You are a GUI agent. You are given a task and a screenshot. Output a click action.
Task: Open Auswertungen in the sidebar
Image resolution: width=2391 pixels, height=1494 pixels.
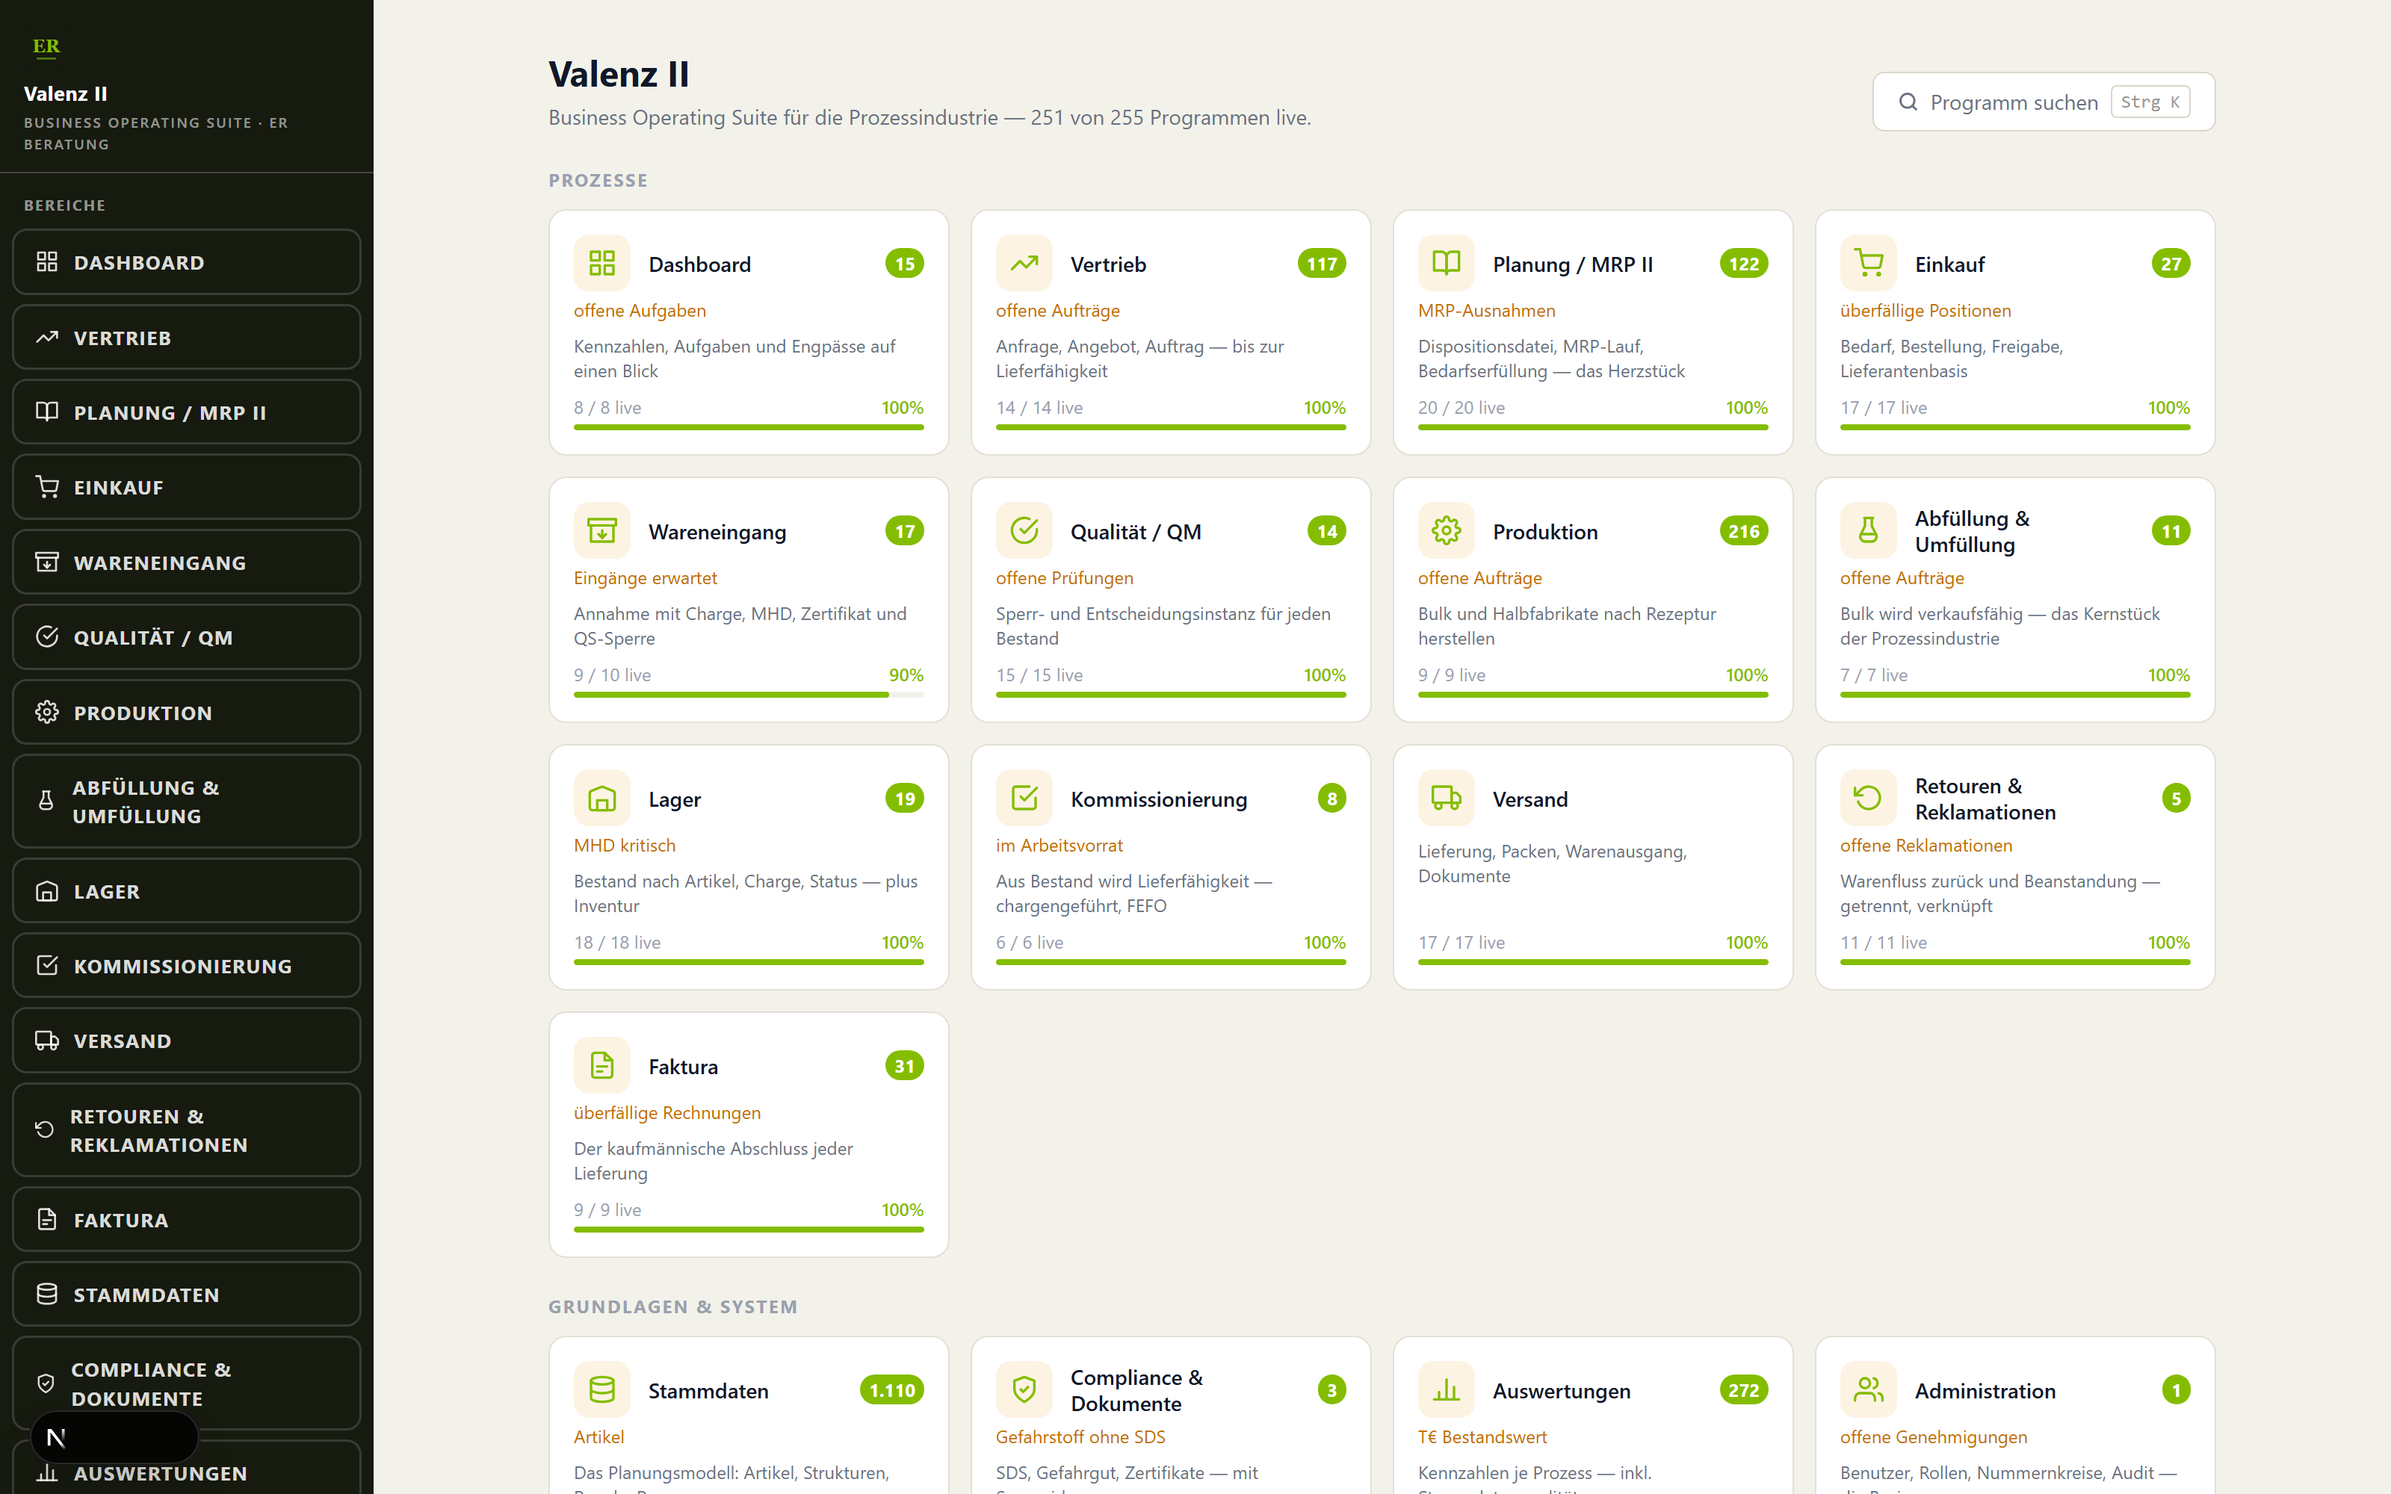(187, 1469)
